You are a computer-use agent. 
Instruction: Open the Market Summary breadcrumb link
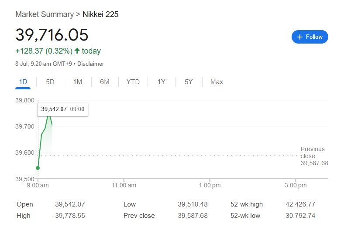[45, 14]
